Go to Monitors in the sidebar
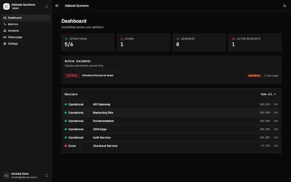Viewport: 291px width, 182px height. point(25,24)
